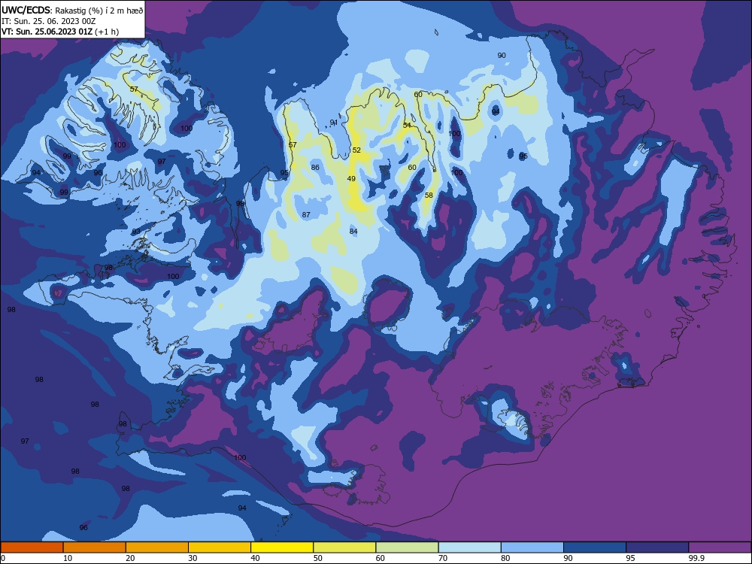Click the dark orange 0–10 legend swatch
Viewport: 752px width, 564px height.
tap(32, 547)
